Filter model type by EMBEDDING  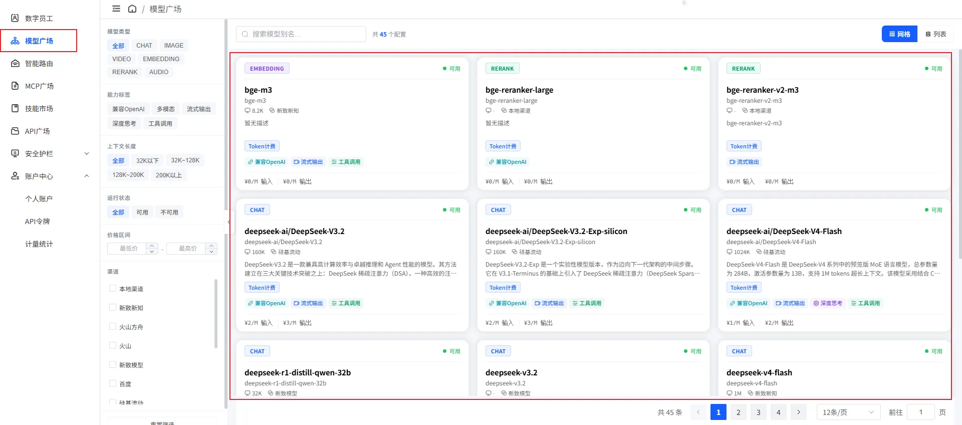[161, 59]
